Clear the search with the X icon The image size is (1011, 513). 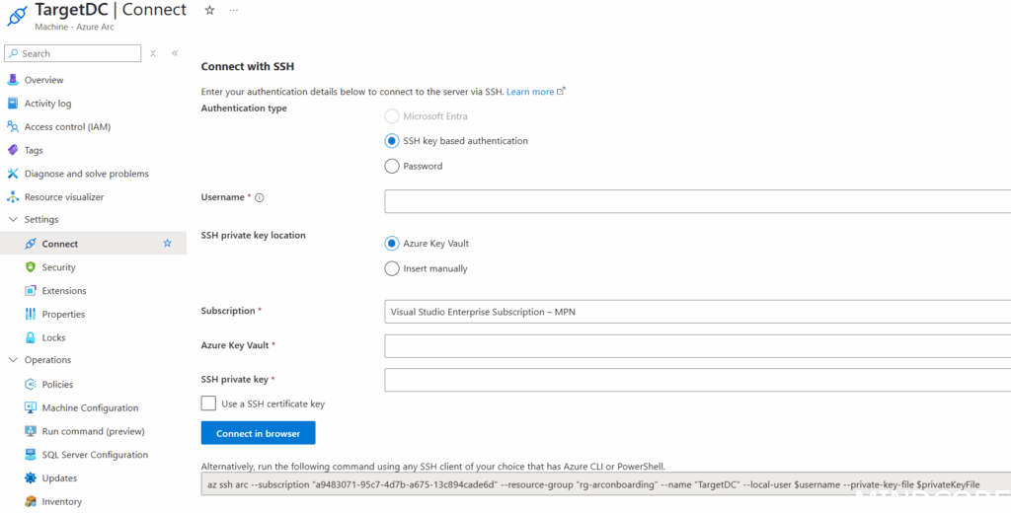pyautogui.click(x=153, y=53)
